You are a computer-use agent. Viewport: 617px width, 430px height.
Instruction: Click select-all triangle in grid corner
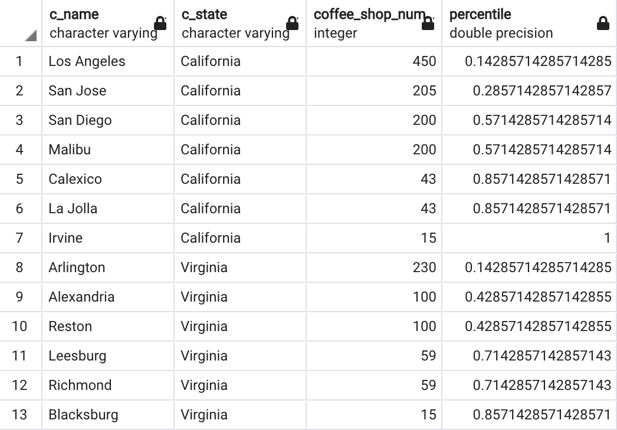(31, 35)
